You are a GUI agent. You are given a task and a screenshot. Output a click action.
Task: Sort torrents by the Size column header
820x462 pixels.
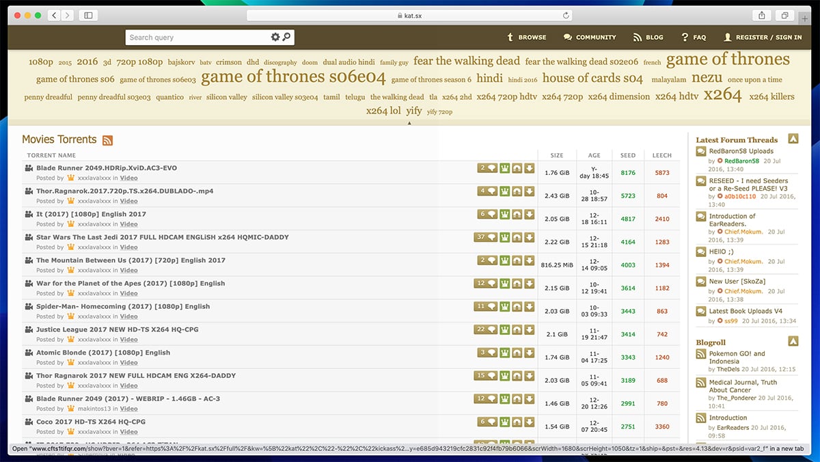click(x=557, y=155)
